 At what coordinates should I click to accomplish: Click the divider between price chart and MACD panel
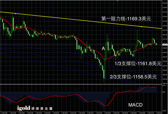[x=81, y=84]
